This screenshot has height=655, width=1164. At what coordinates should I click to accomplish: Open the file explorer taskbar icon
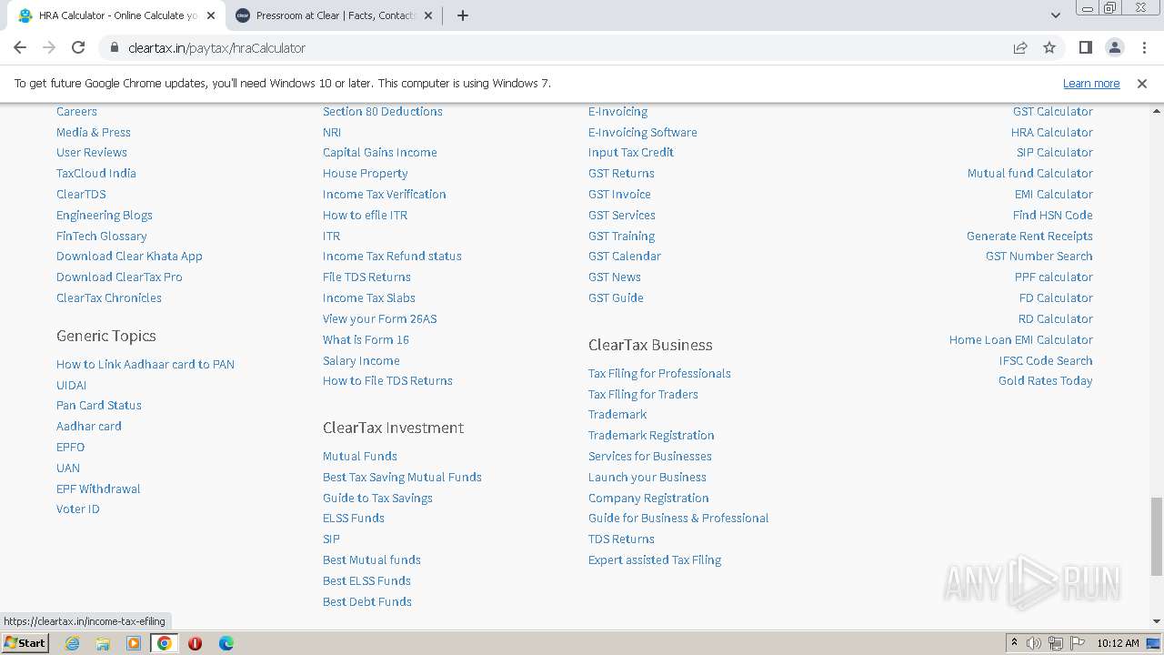pos(103,643)
